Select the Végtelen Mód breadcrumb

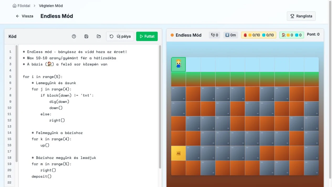pos(51,6)
